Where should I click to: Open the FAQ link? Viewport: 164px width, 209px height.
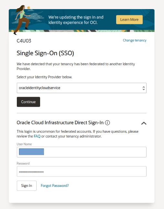[x=37, y=136]
